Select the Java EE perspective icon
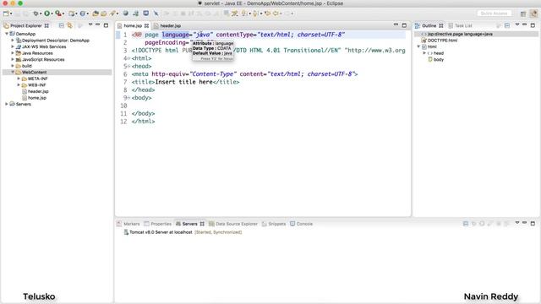541x304 pixels. (x=533, y=14)
